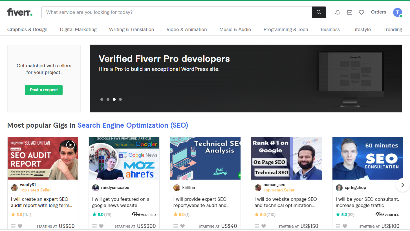Open 60 minutes SEO Consultation thumbnail
Screen dimensions: 410x231
tap(368, 158)
